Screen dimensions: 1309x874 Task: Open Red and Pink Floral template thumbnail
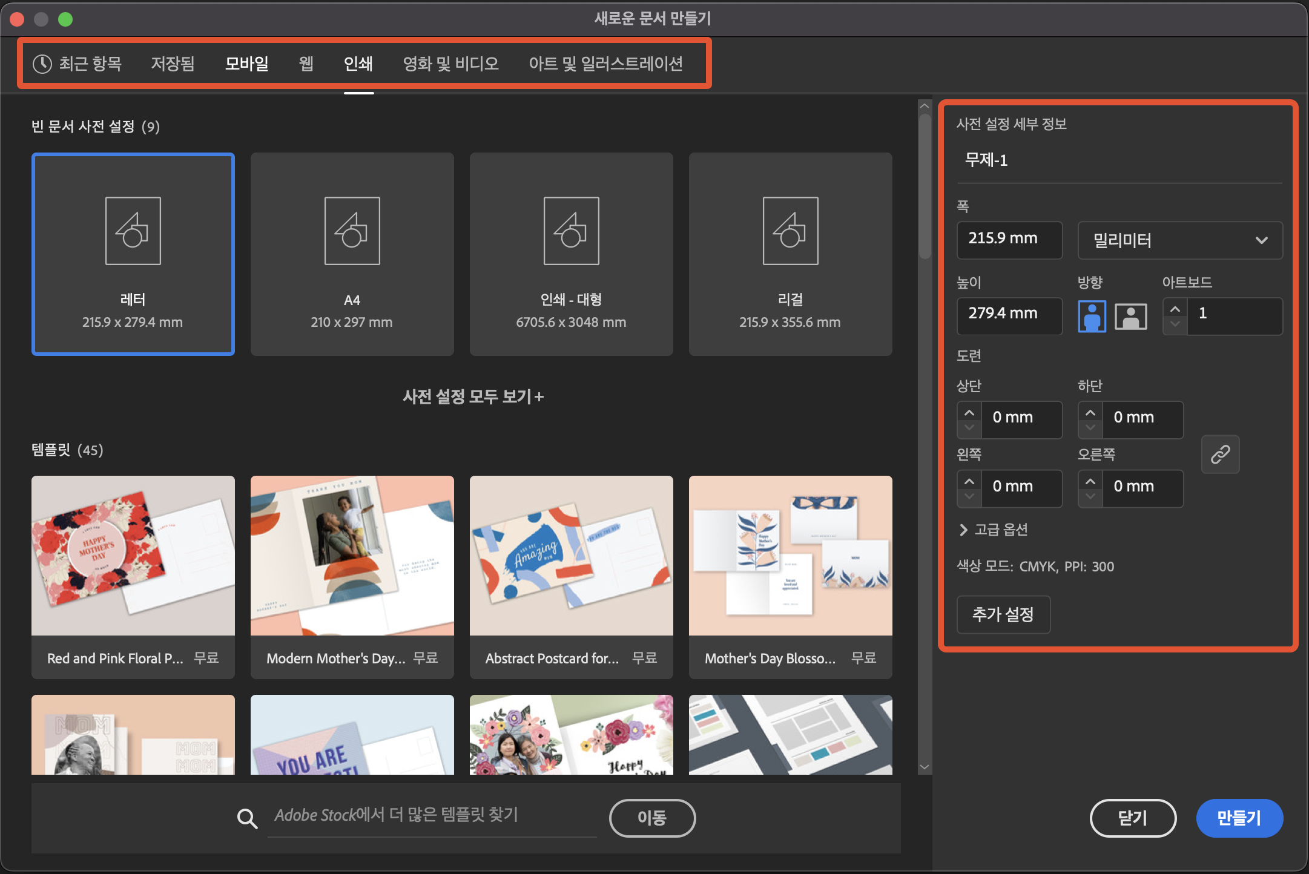133,555
